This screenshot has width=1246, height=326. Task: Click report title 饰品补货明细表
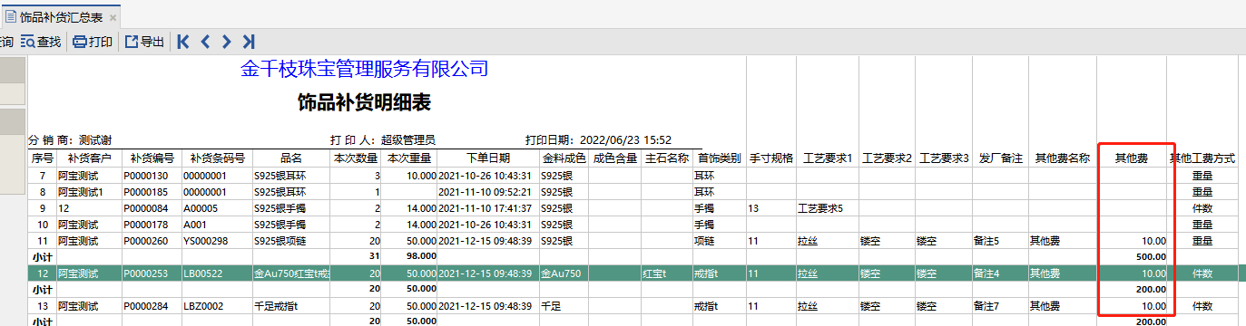(364, 102)
